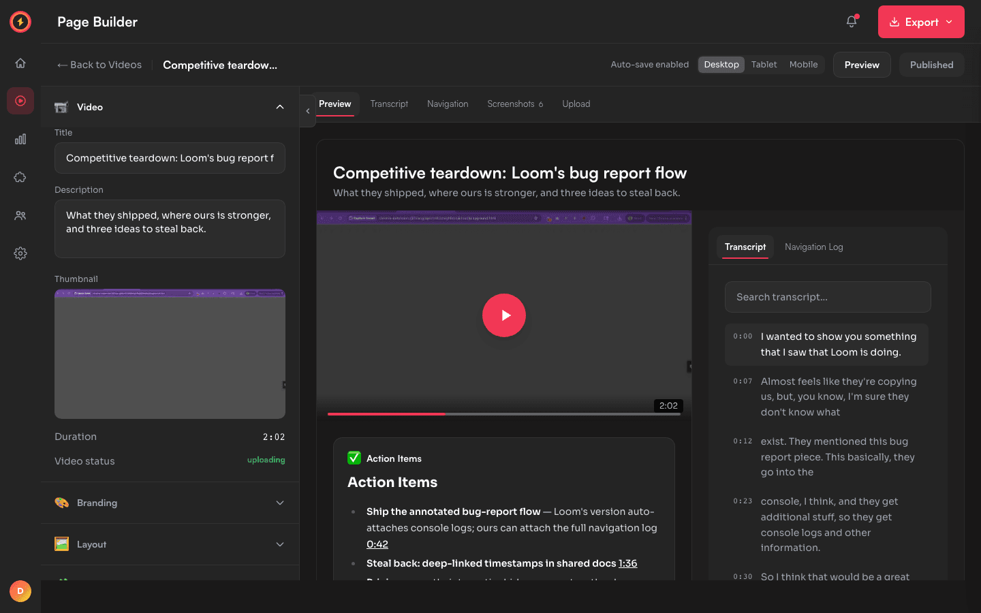
Task: Open the Export dropdown
Action: click(921, 22)
